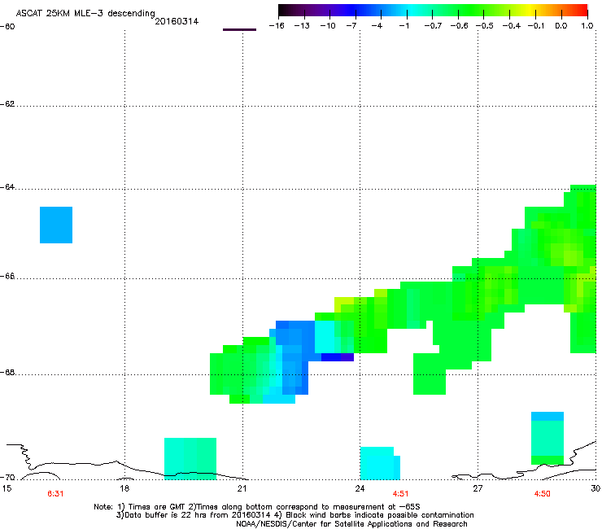Image resolution: width=602 pixels, height=529 pixels.
Task: Click the 30 longitude axis label
Action: (x=595, y=488)
